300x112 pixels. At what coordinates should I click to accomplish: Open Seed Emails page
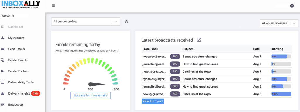pos(16,49)
